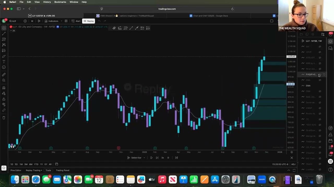
Task: Select the trend line drawing tool
Action: point(4,34)
